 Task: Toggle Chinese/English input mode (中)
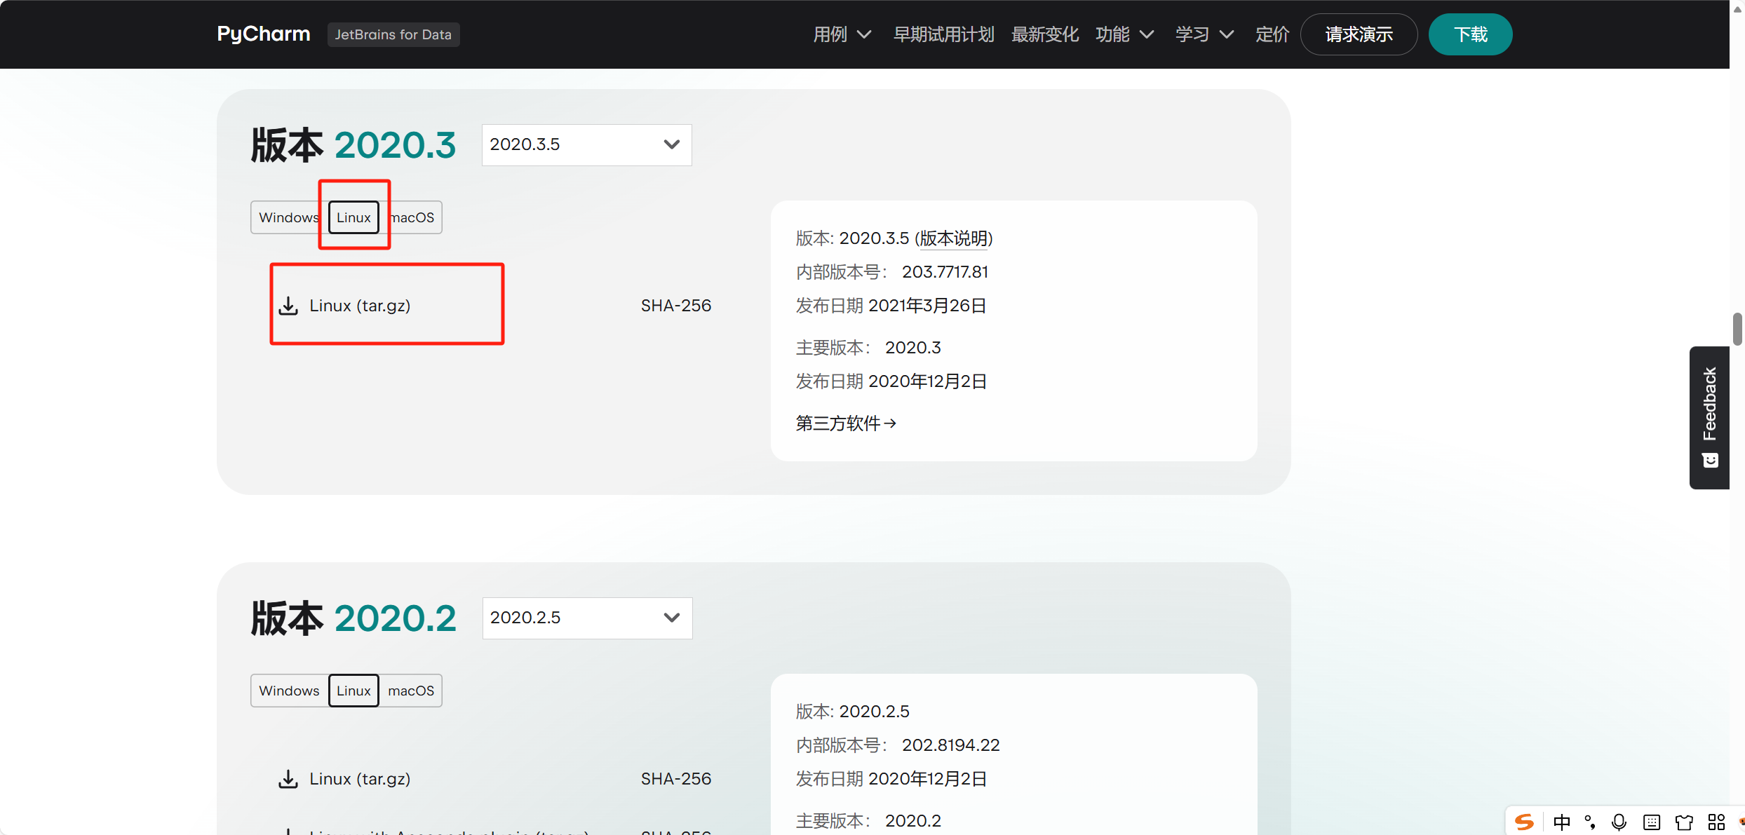click(x=1561, y=822)
